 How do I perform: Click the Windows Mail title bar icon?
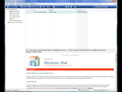[x=6, y=2]
